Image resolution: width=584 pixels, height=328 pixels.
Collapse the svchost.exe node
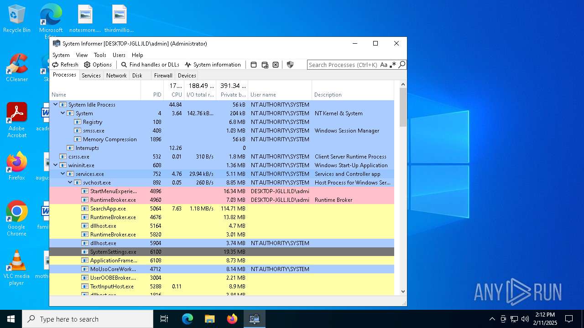click(x=70, y=182)
